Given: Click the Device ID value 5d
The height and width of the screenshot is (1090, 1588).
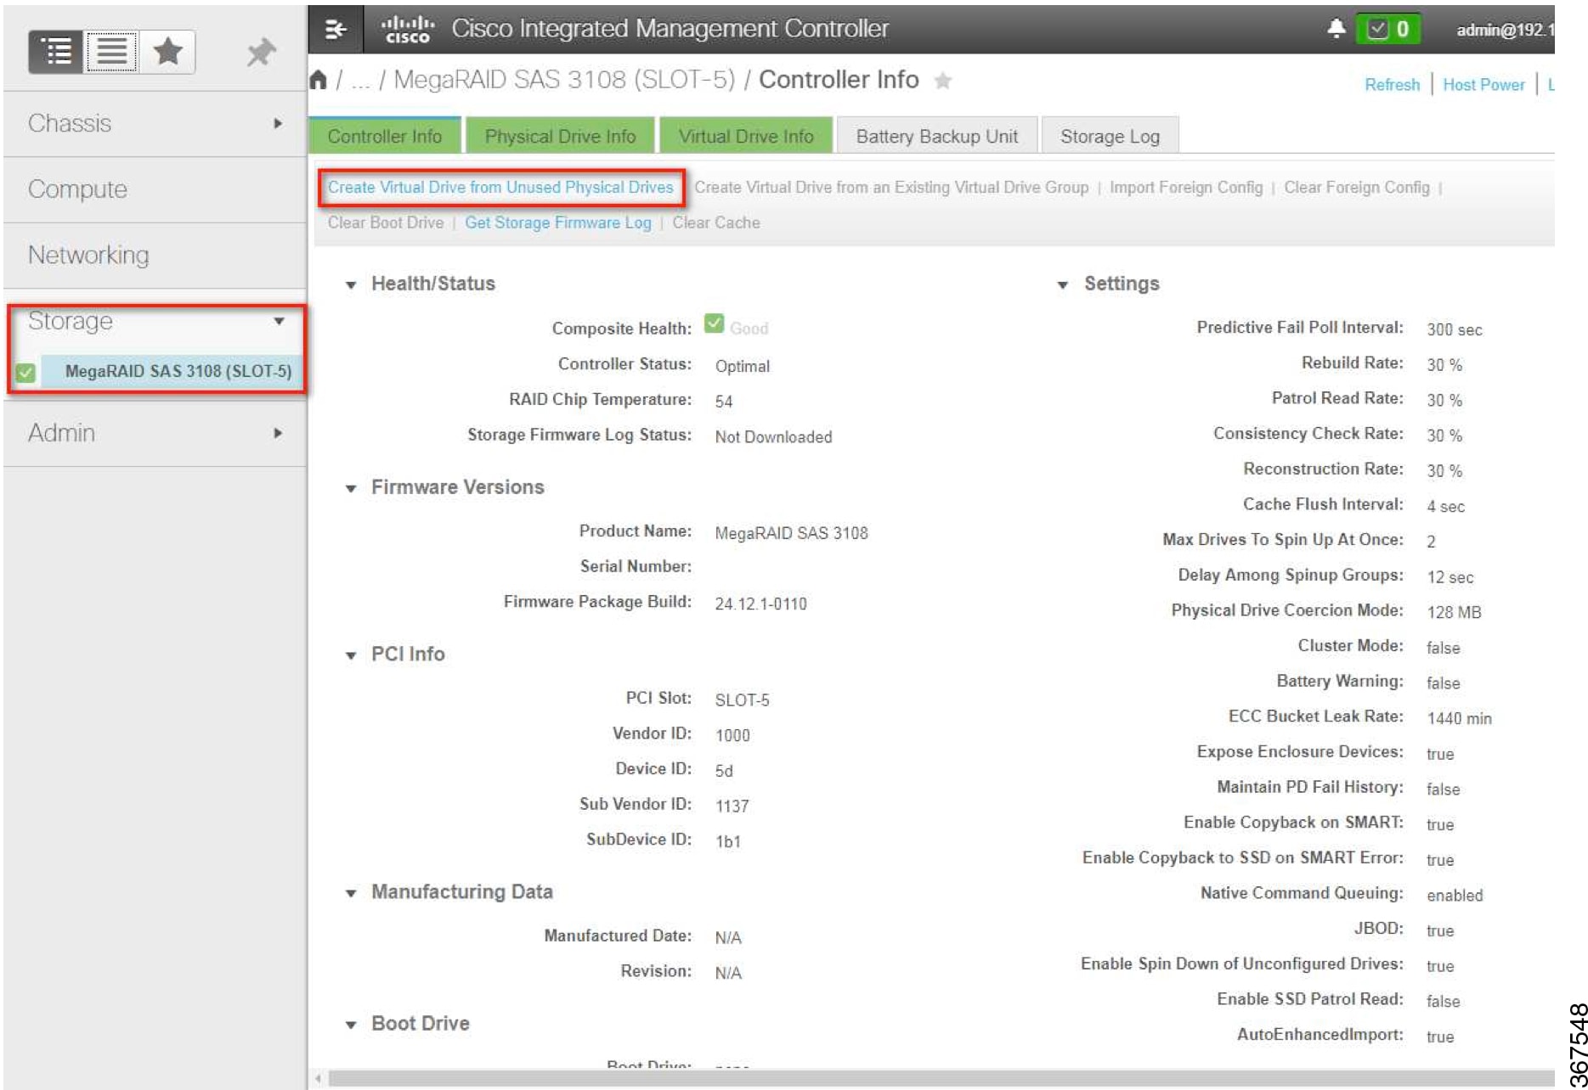Looking at the screenshot, I should [724, 771].
